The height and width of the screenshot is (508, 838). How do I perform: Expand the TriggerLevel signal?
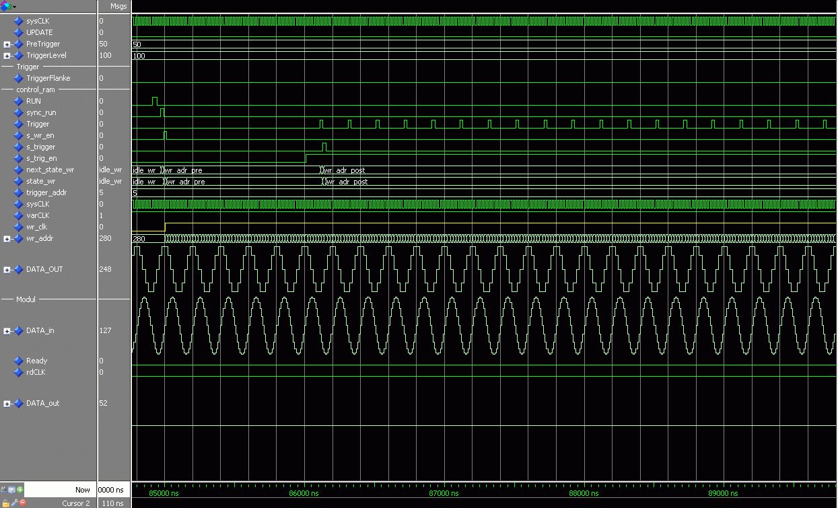coord(7,55)
